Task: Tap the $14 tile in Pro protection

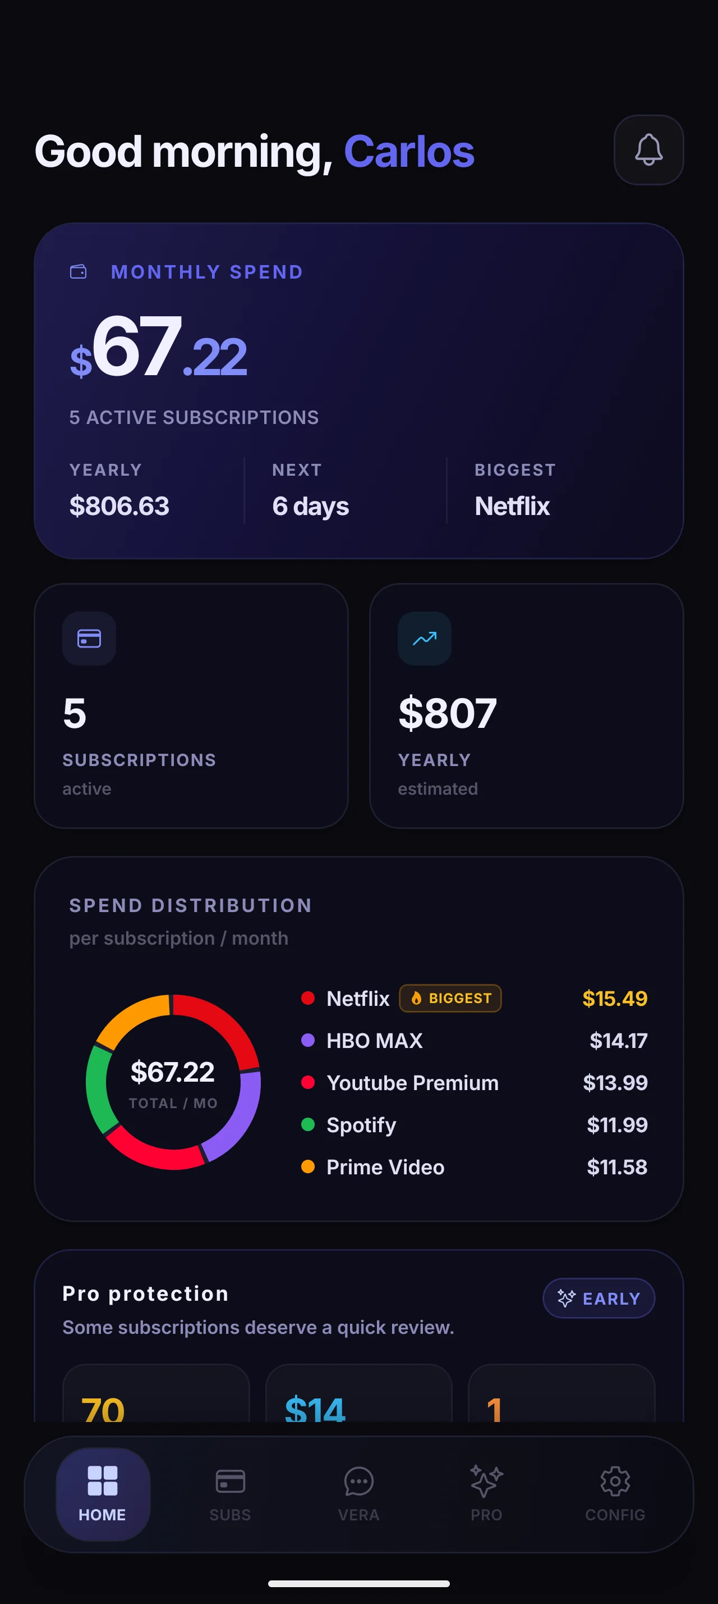Action: [358, 1393]
